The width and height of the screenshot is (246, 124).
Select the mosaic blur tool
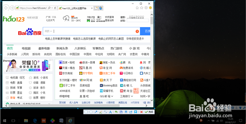pyautogui.click(x=106, y=112)
